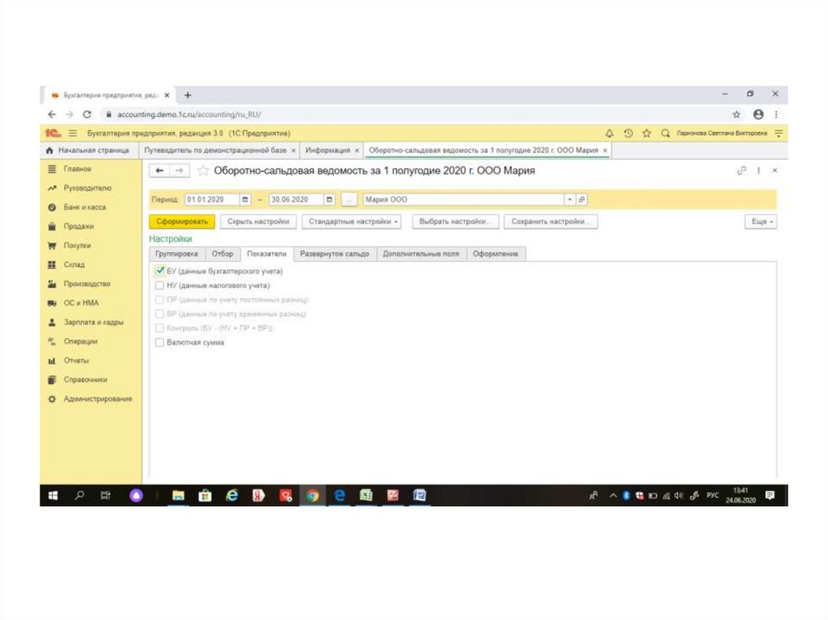Viewport: 828px width, 620px height.
Task: Open the Еще dropdown menu
Action: pos(761,221)
